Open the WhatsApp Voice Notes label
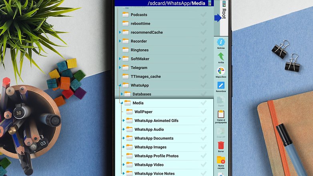This screenshot has width=313, height=176. point(154,174)
